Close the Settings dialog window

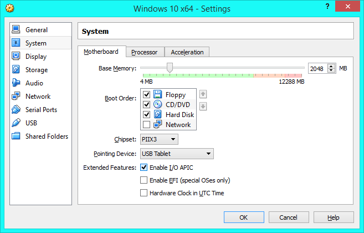pyautogui.click(x=347, y=7)
